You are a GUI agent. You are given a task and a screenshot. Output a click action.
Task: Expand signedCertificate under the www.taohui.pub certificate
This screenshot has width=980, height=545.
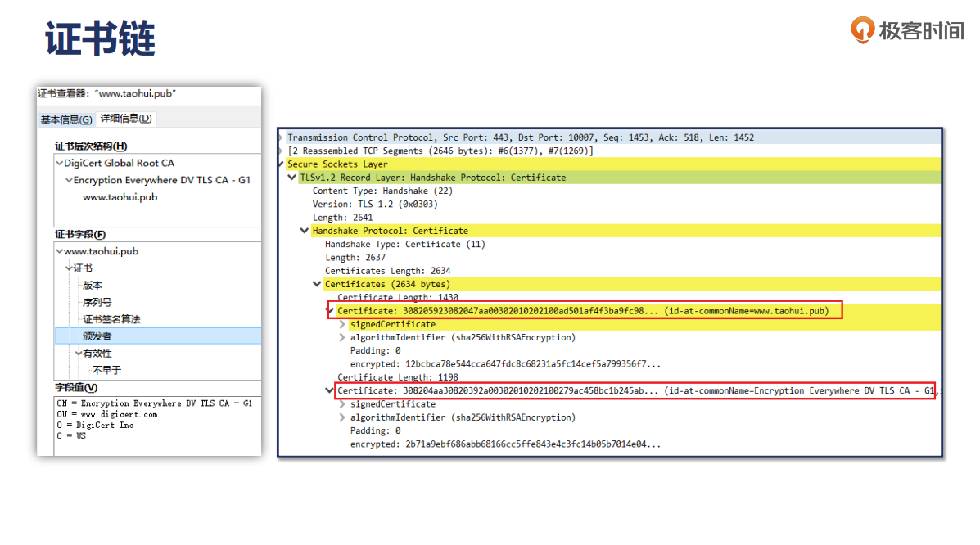pos(342,324)
